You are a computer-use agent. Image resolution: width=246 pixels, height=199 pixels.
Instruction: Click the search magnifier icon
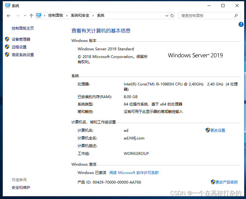coord(236,15)
